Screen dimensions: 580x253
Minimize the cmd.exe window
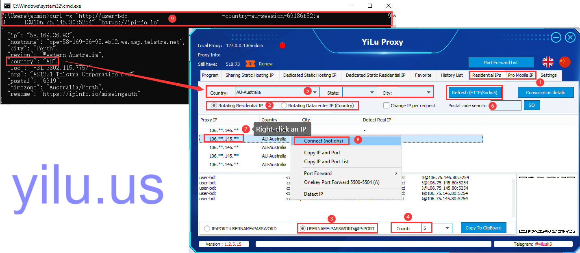(351, 6)
